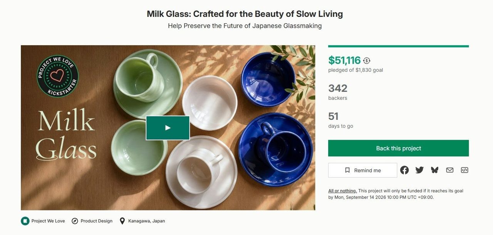
Task: Open the Product Design category link
Action: coord(96,221)
